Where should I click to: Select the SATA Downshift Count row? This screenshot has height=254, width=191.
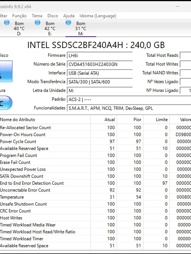tap(95, 176)
